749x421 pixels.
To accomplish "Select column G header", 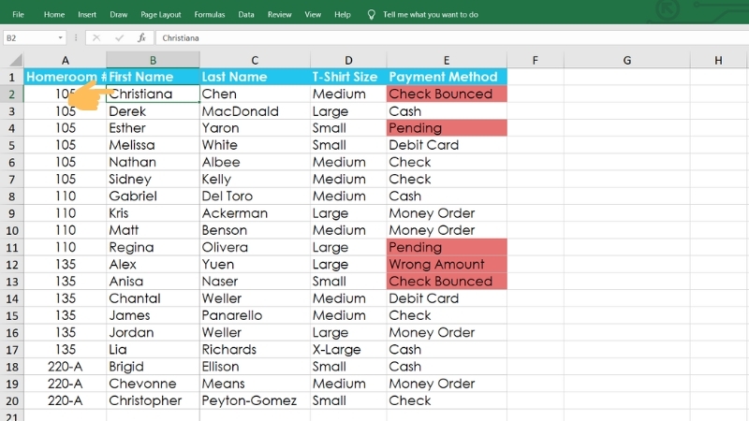I will pyautogui.click(x=626, y=60).
